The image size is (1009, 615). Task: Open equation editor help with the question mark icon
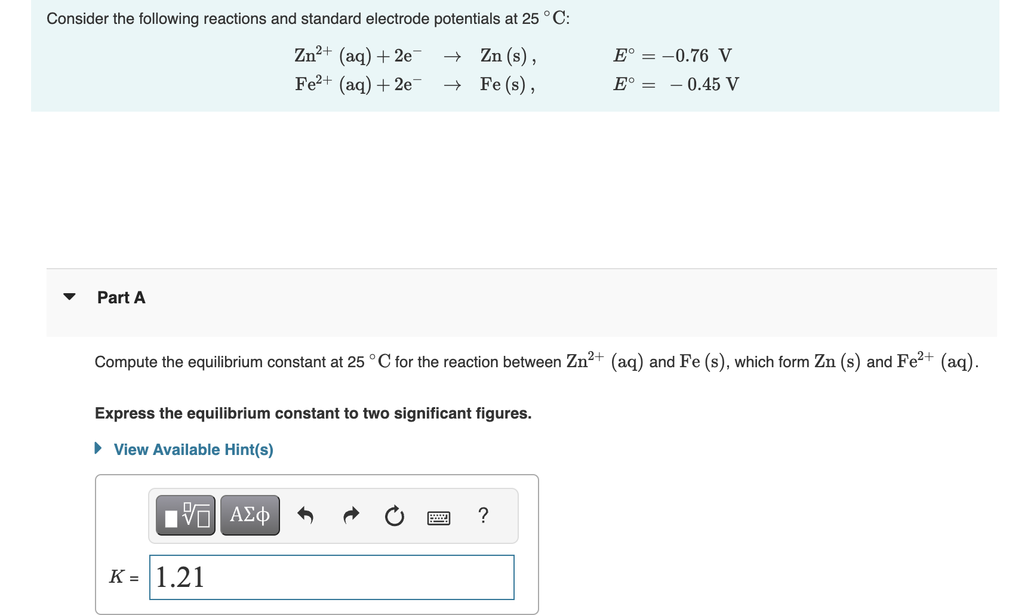(x=483, y=515)
